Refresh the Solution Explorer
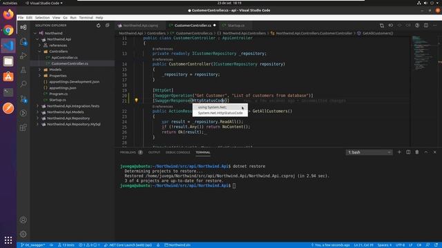 click(x=98, y=25)
